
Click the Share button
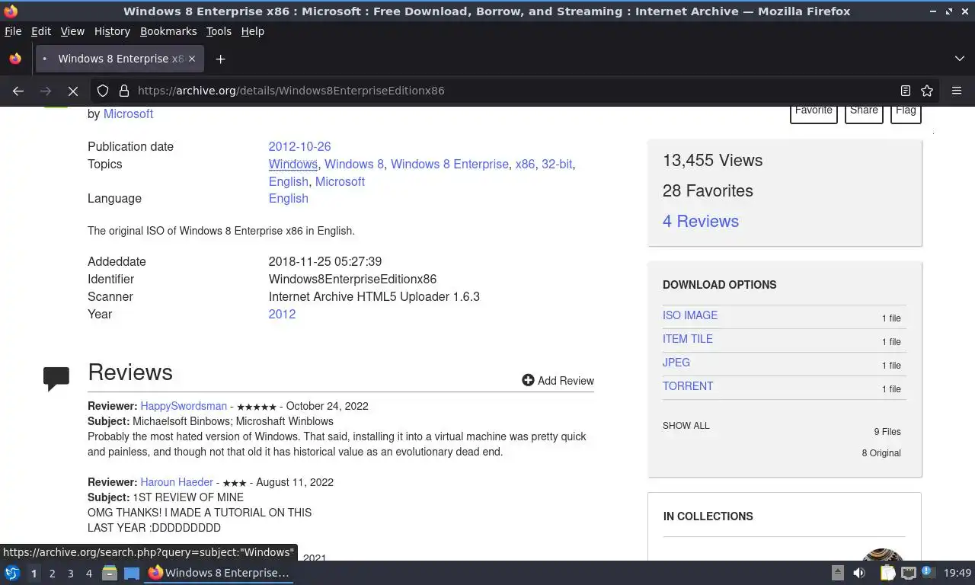864,113
